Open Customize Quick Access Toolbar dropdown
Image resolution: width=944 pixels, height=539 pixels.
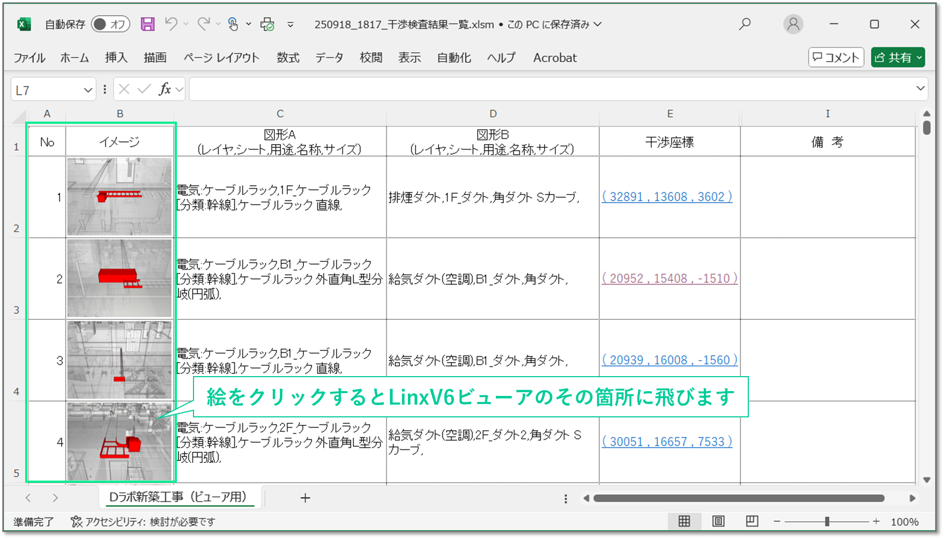coord(291,24)
